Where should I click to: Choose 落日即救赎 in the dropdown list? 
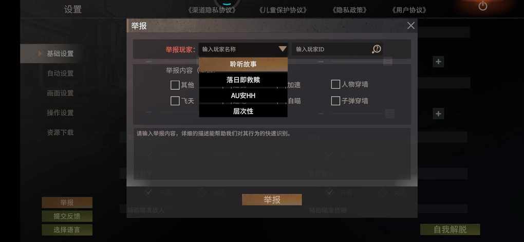click(x=244, y=80)
